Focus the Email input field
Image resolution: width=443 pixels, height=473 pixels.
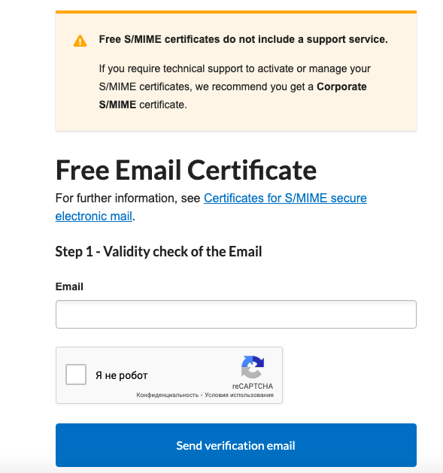point(236,314)
